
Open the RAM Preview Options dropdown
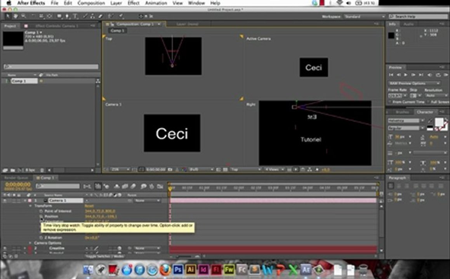click(414, 83)
